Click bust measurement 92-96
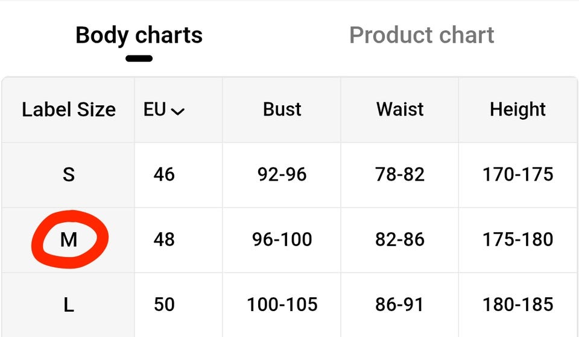Screen dimensions: 579x337 [x=282, y=175]
